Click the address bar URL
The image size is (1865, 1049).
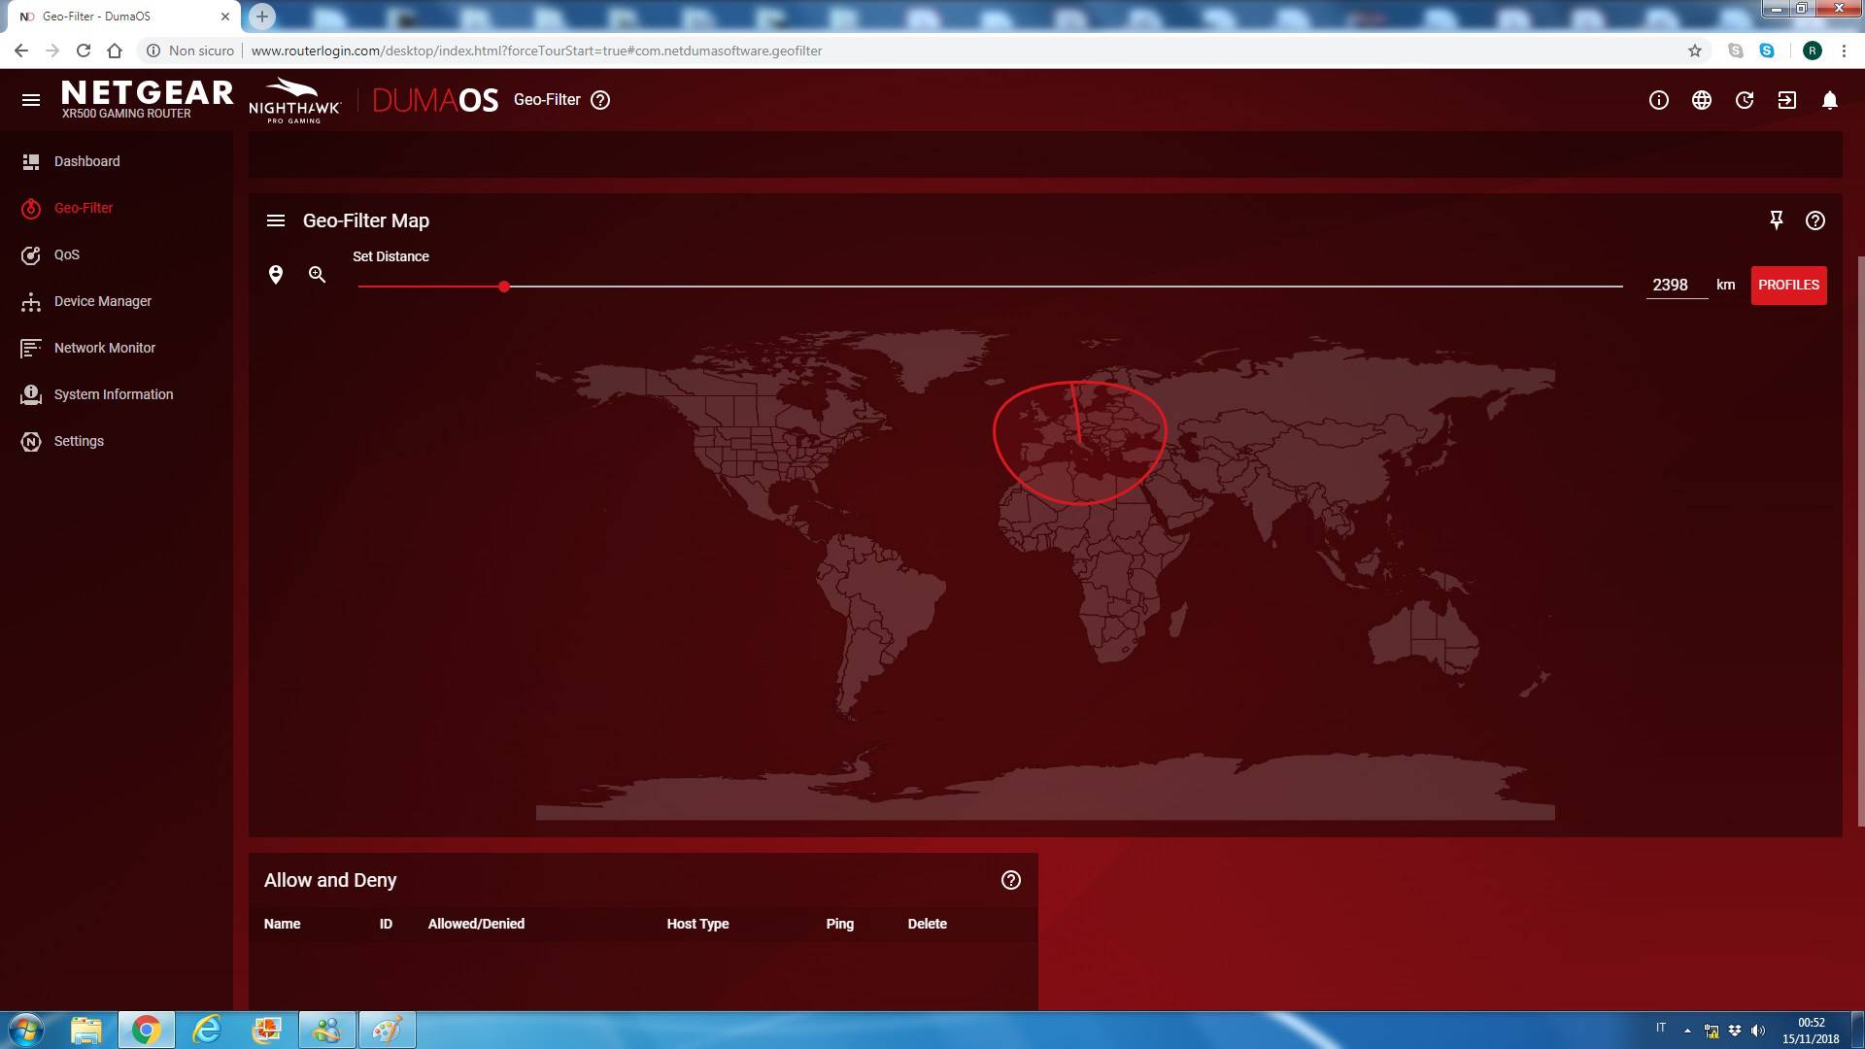536,51
